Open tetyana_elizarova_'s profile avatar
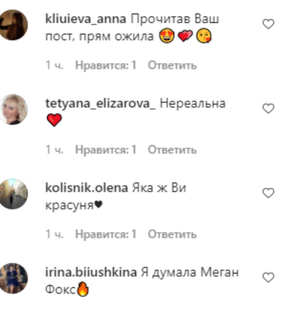 [13, 109]
